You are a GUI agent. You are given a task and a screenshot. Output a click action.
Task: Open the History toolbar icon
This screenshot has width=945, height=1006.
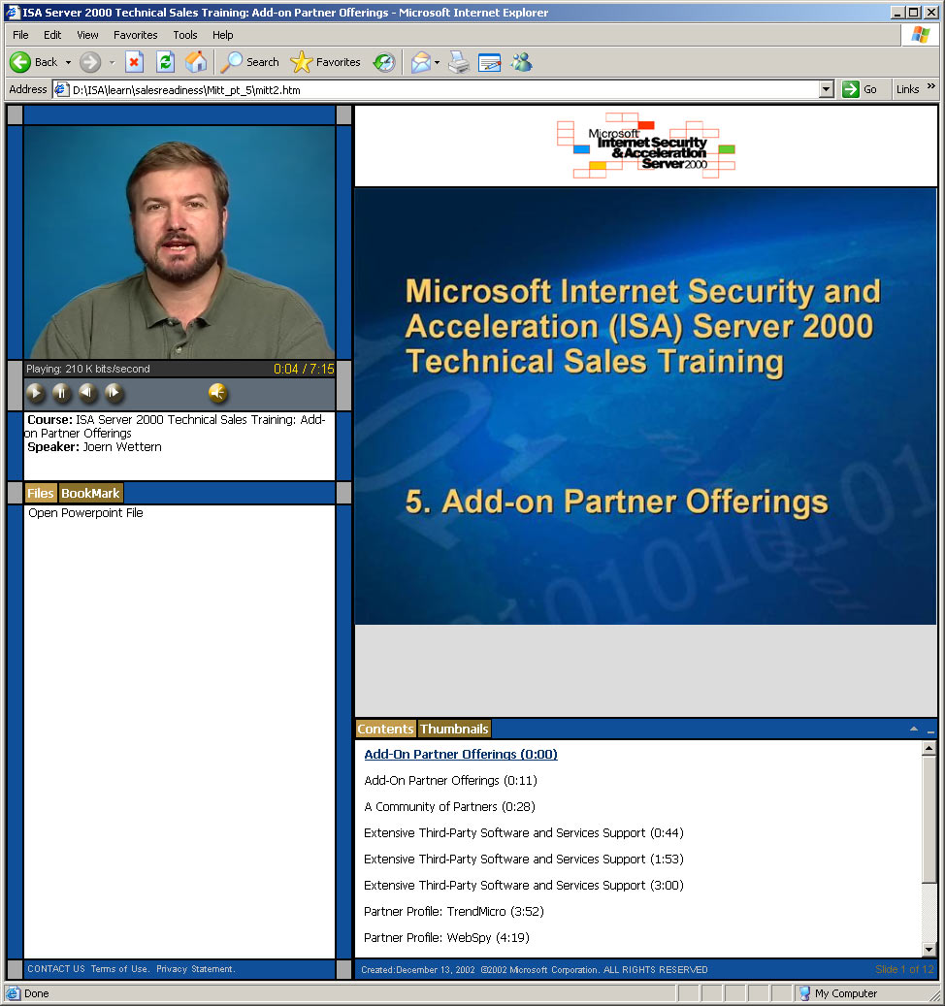tap(384, 62)
